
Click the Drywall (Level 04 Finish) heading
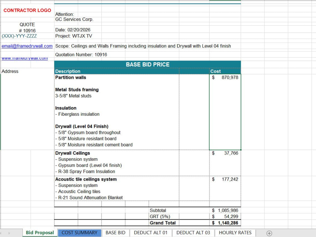point(82,126)
